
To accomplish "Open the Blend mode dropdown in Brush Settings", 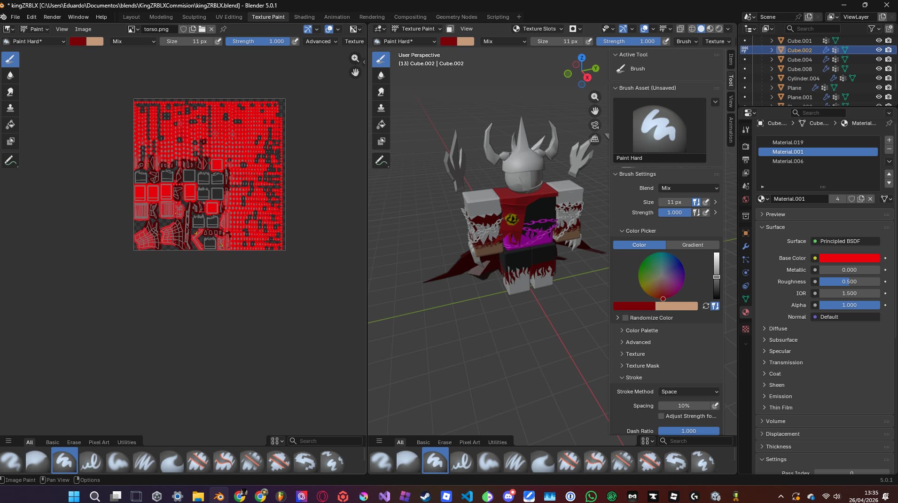I will pos(689,188).
